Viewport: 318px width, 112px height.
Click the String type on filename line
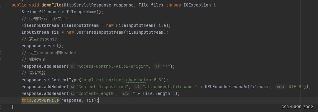[29, 12]
